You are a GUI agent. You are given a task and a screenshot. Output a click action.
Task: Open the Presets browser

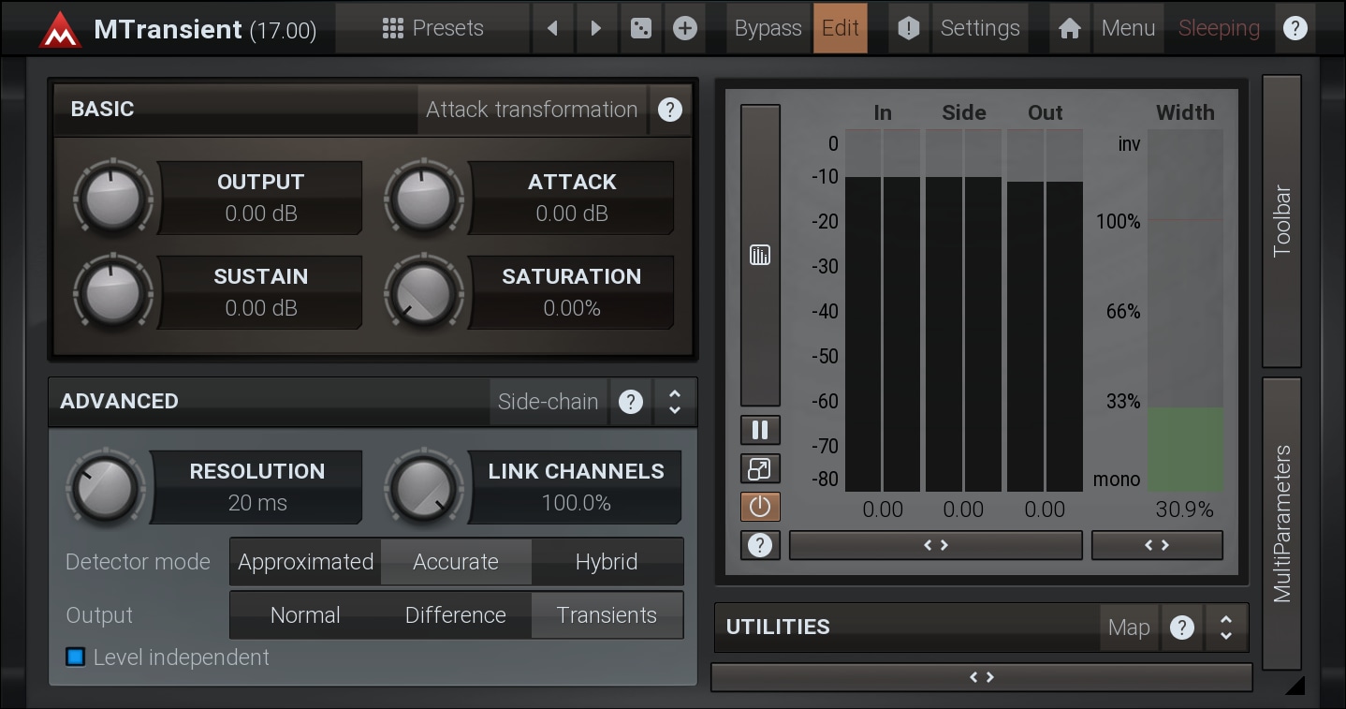432,28
